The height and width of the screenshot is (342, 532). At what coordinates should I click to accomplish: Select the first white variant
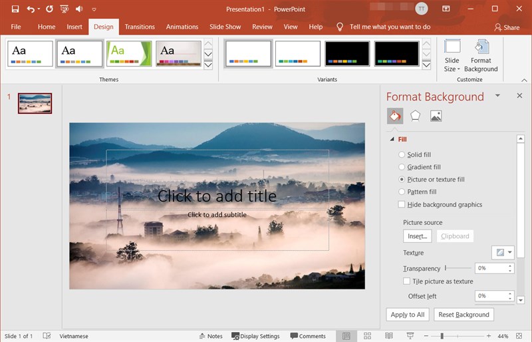pyautogui.click(x=248, y=54)
